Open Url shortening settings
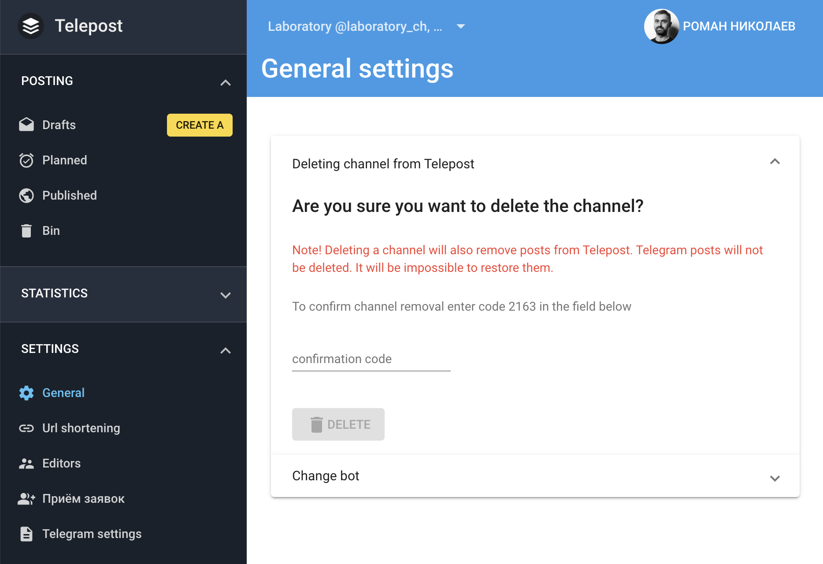Viewport: 823px width, 564px height. click(81, 428)
